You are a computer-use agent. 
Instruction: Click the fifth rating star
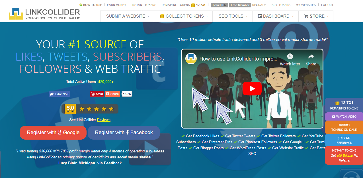coord(111,109)
